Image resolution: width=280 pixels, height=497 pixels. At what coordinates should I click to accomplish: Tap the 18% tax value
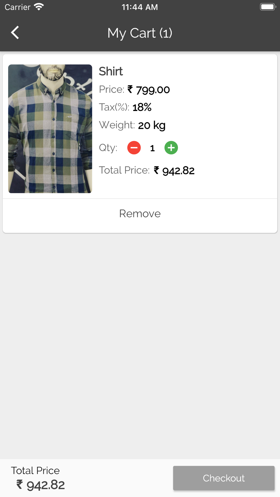coord(142,107)
